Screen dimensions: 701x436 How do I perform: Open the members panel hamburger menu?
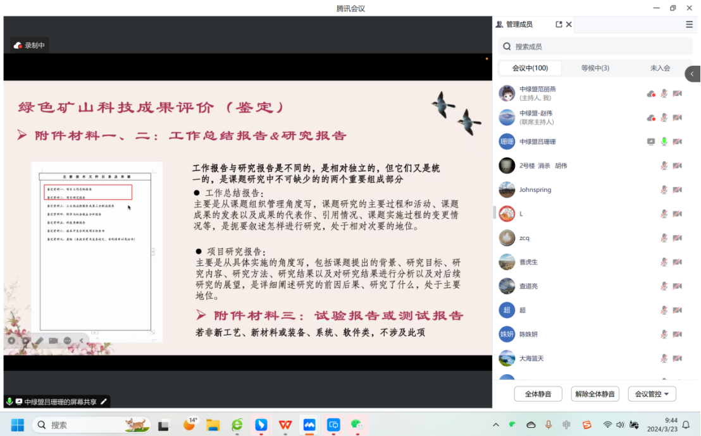click(x=689, y=25)
